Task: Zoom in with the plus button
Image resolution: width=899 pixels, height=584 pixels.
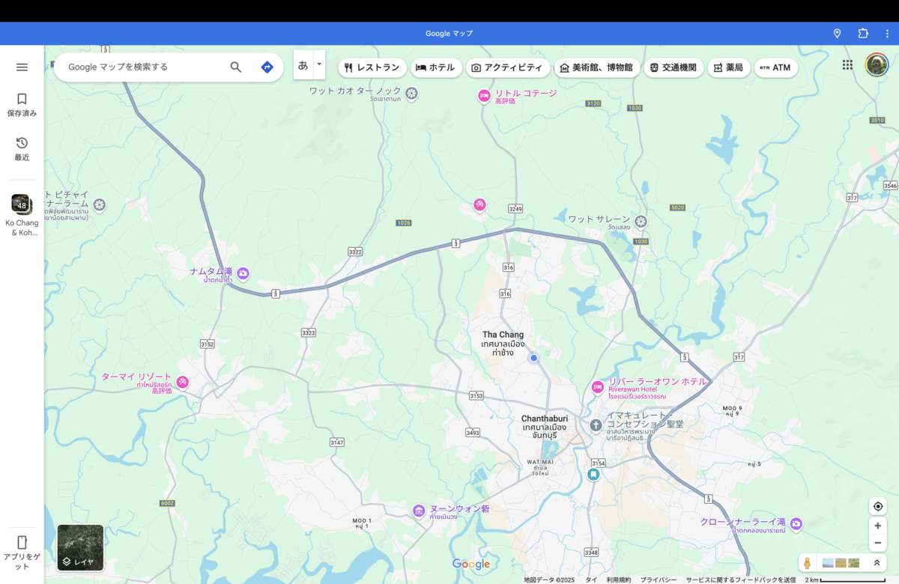Action: (x=878, y=526)
